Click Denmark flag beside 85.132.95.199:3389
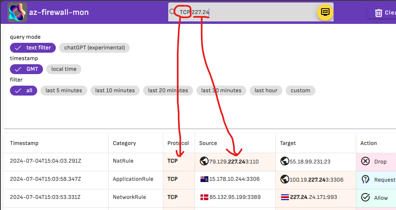 pyautogui.click(x=204, y=197)
